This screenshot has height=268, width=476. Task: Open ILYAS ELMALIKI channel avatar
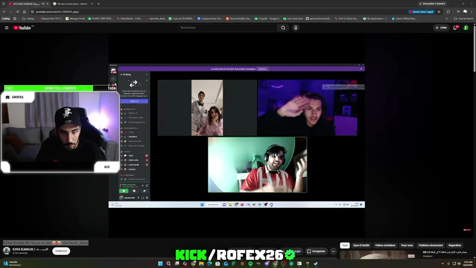(7, 251)
